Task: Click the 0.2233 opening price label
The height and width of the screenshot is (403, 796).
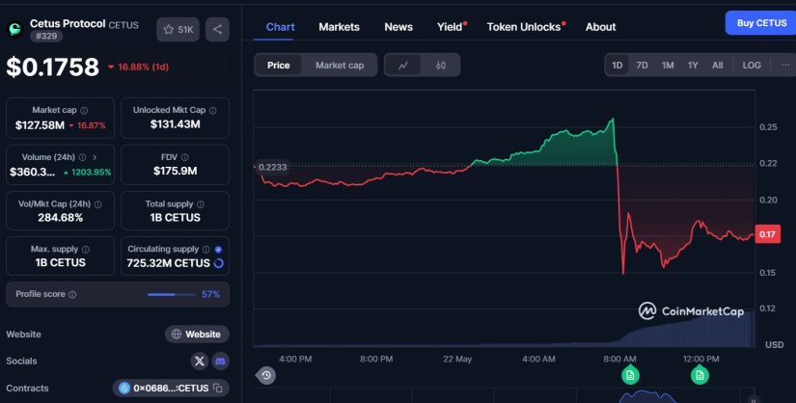Action: pos(273,167)
